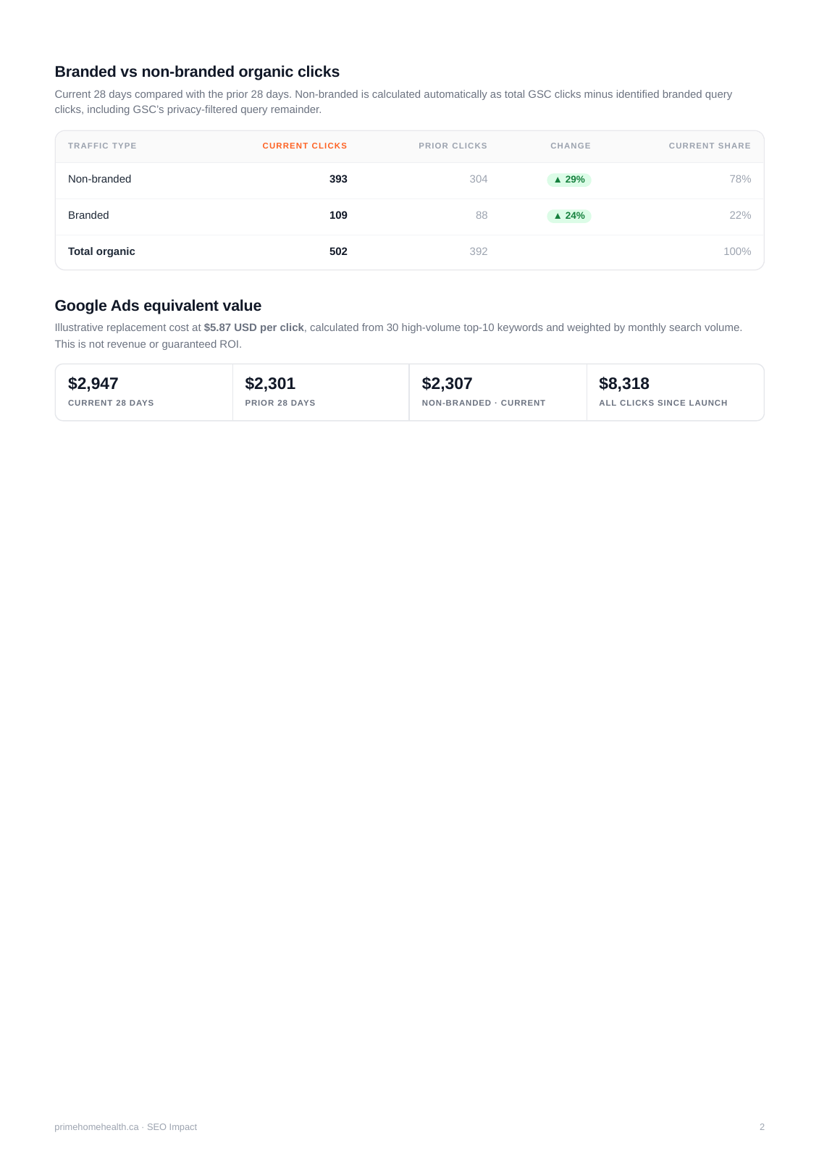Click the Non-branded share value 78%

tap(740, 179)
